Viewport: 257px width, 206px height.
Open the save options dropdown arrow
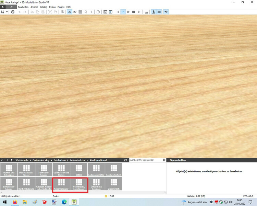pyautogui.click(x=7, y=12)
